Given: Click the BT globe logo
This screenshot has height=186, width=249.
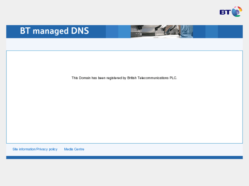Looking at the screenshot, I should click(x=231, y=12).
